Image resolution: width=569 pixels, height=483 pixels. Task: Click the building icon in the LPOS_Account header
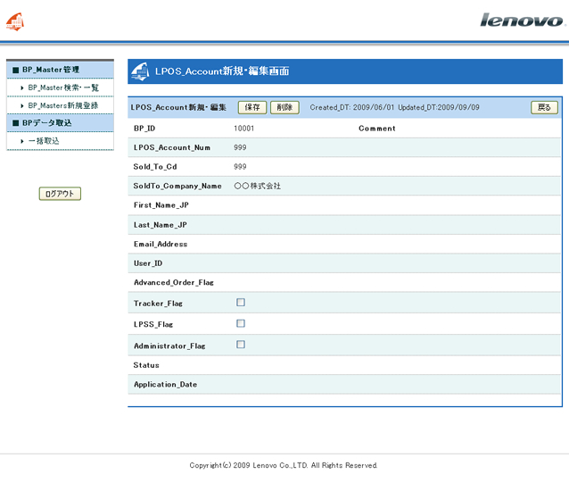click(140, 71)
